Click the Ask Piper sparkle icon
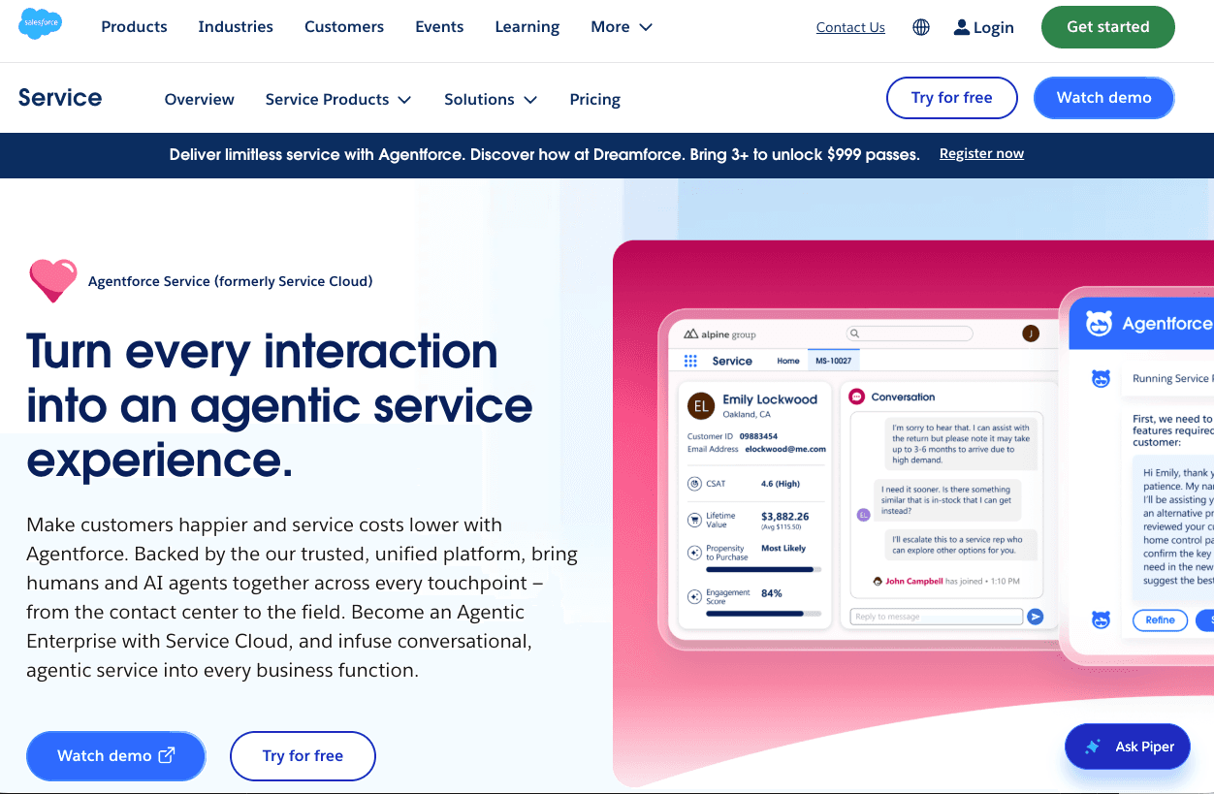This screenshot has width=1214, height=794. (x=1093, y=746)
